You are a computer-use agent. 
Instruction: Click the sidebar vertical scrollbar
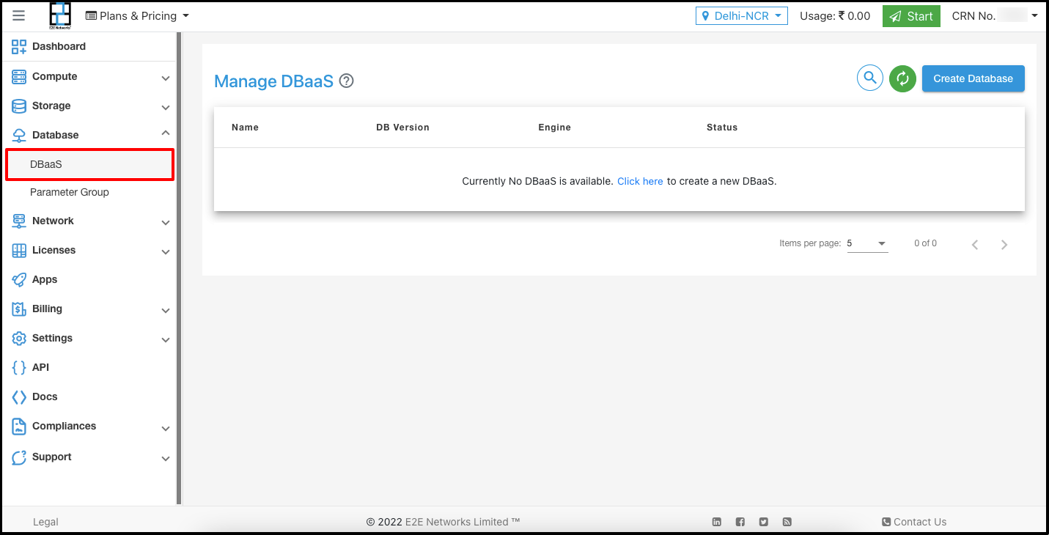[x=179, y=268]
